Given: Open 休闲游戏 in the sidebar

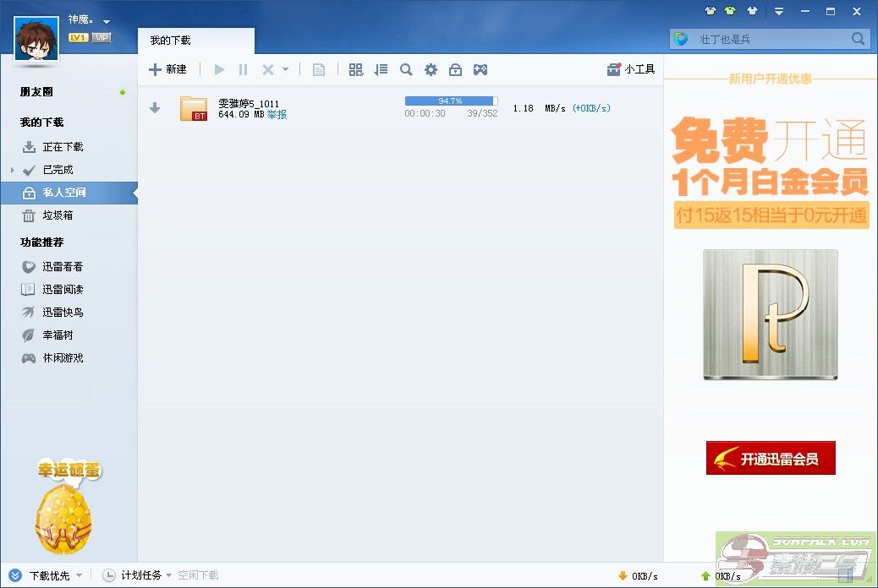Looking at the screenshot, I should [63, 358].
